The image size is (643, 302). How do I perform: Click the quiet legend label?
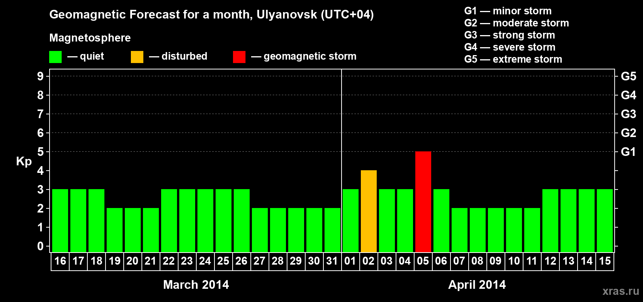pyautogui.click(x=92, y=57)
